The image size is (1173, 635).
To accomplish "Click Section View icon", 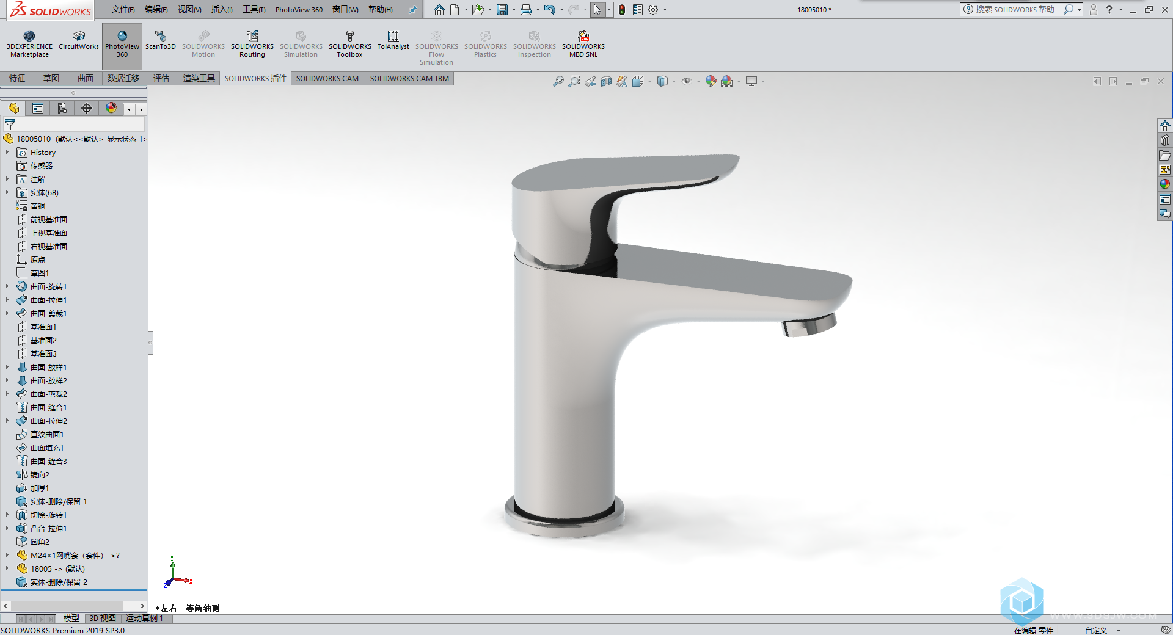I will [606, 81].
